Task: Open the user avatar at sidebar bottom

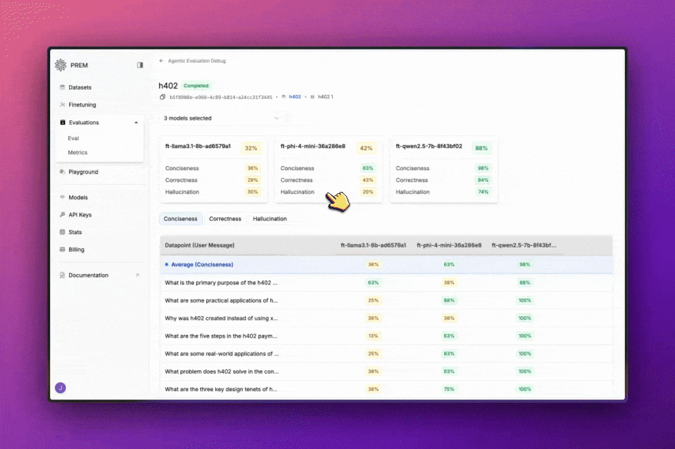Action: click(60, 388)
